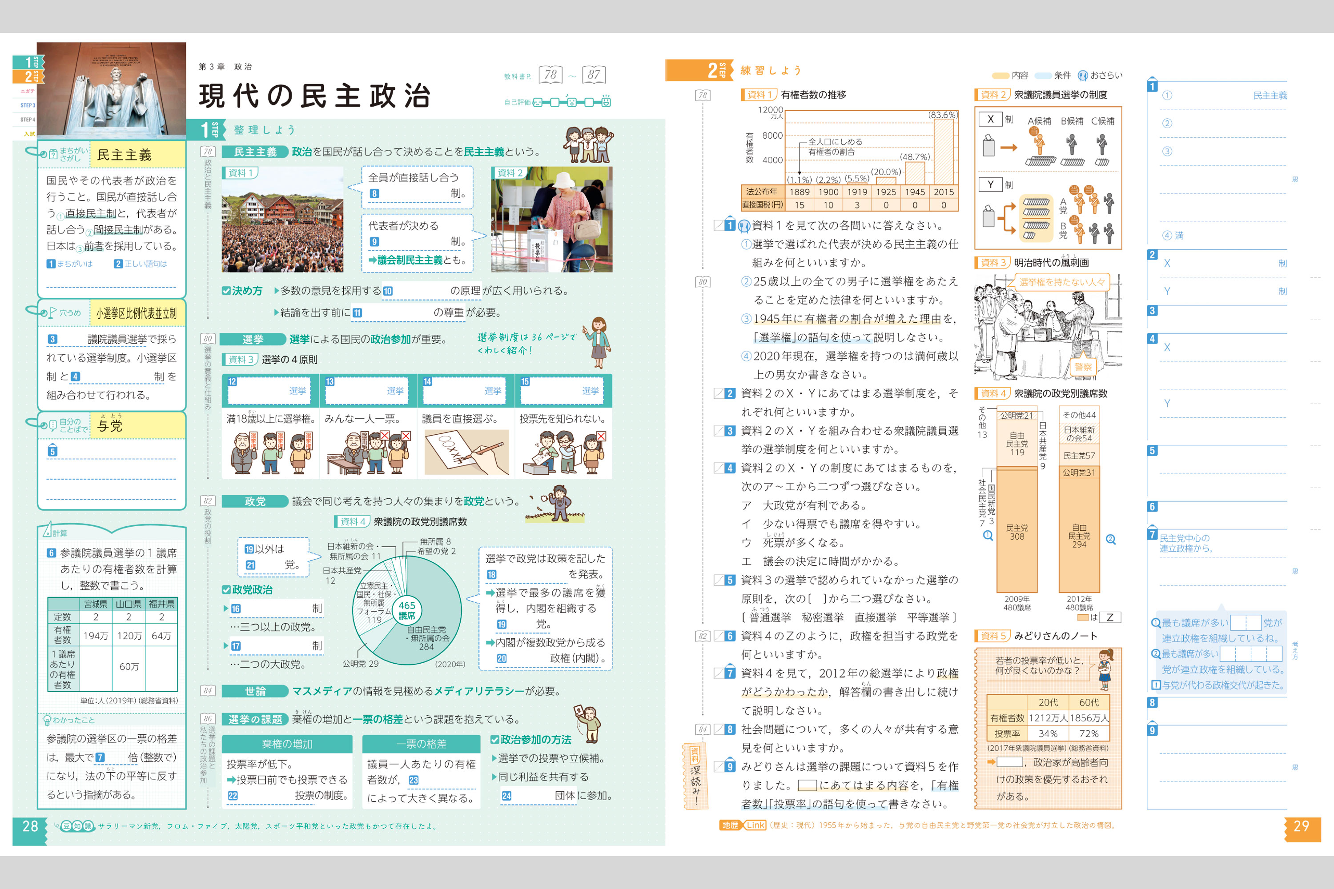Select the sad face self-evaluation icon

tap(538, 102)
